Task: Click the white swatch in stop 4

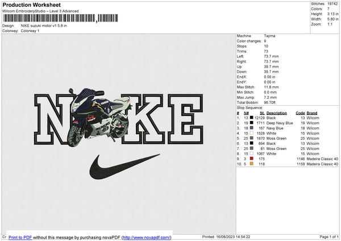Action: pyautogui.click(x=252, y=133)
